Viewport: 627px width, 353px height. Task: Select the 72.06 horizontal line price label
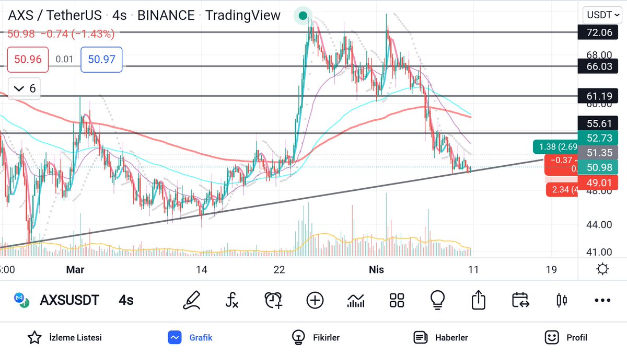pyautogui.click(x=599, y=32)
